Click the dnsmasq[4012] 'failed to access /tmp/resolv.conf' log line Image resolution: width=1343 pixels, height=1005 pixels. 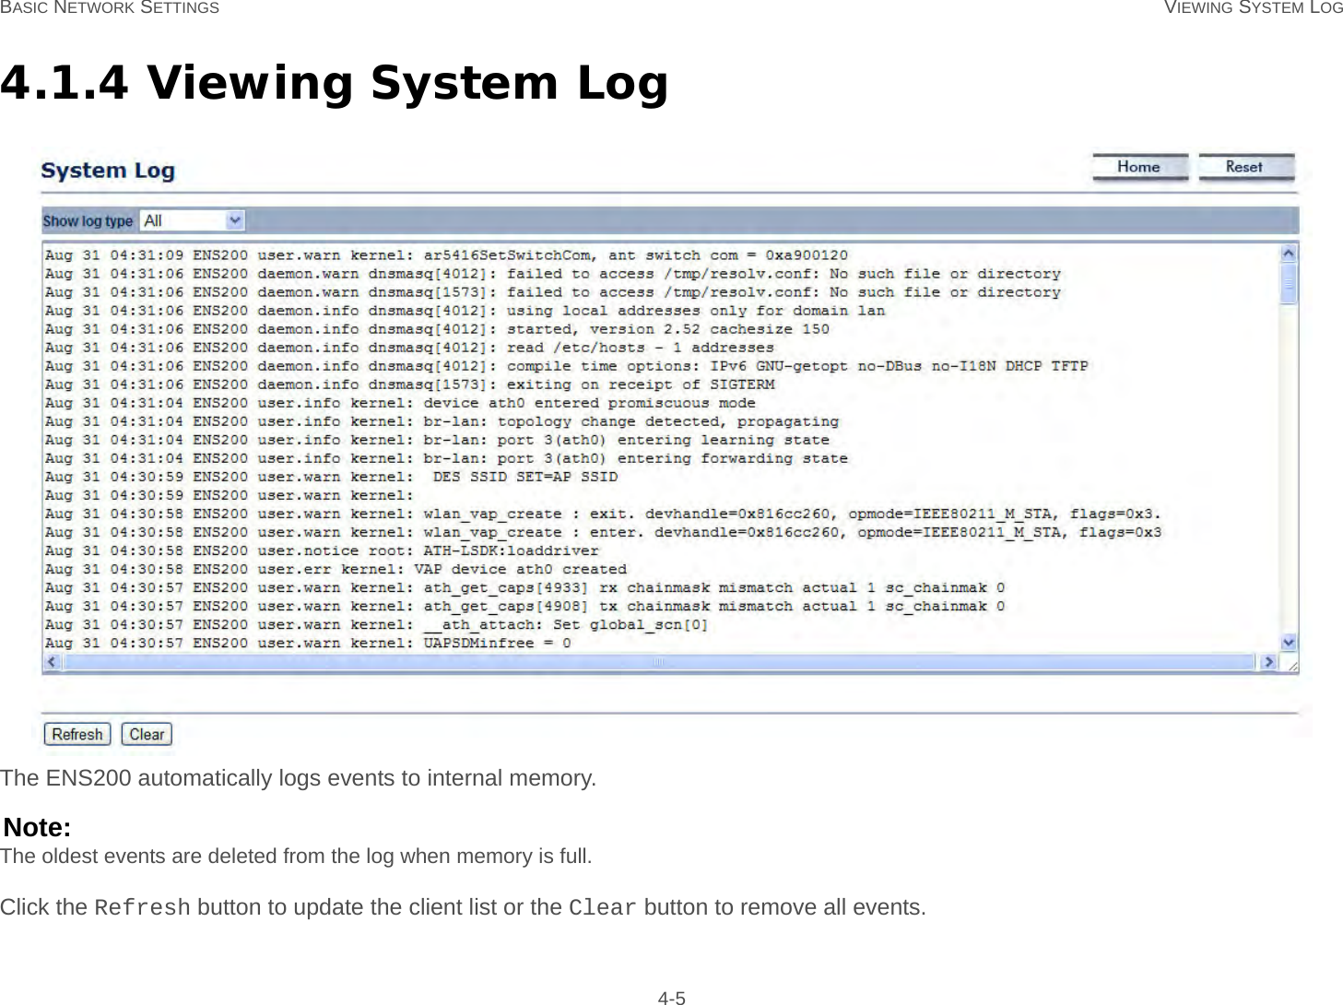click(553, 274)
